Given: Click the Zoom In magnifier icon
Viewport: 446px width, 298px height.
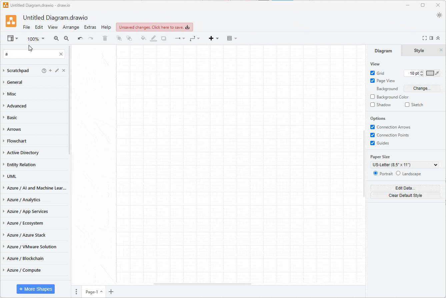Looking at the screenshot, I should (x=56, y=38).
